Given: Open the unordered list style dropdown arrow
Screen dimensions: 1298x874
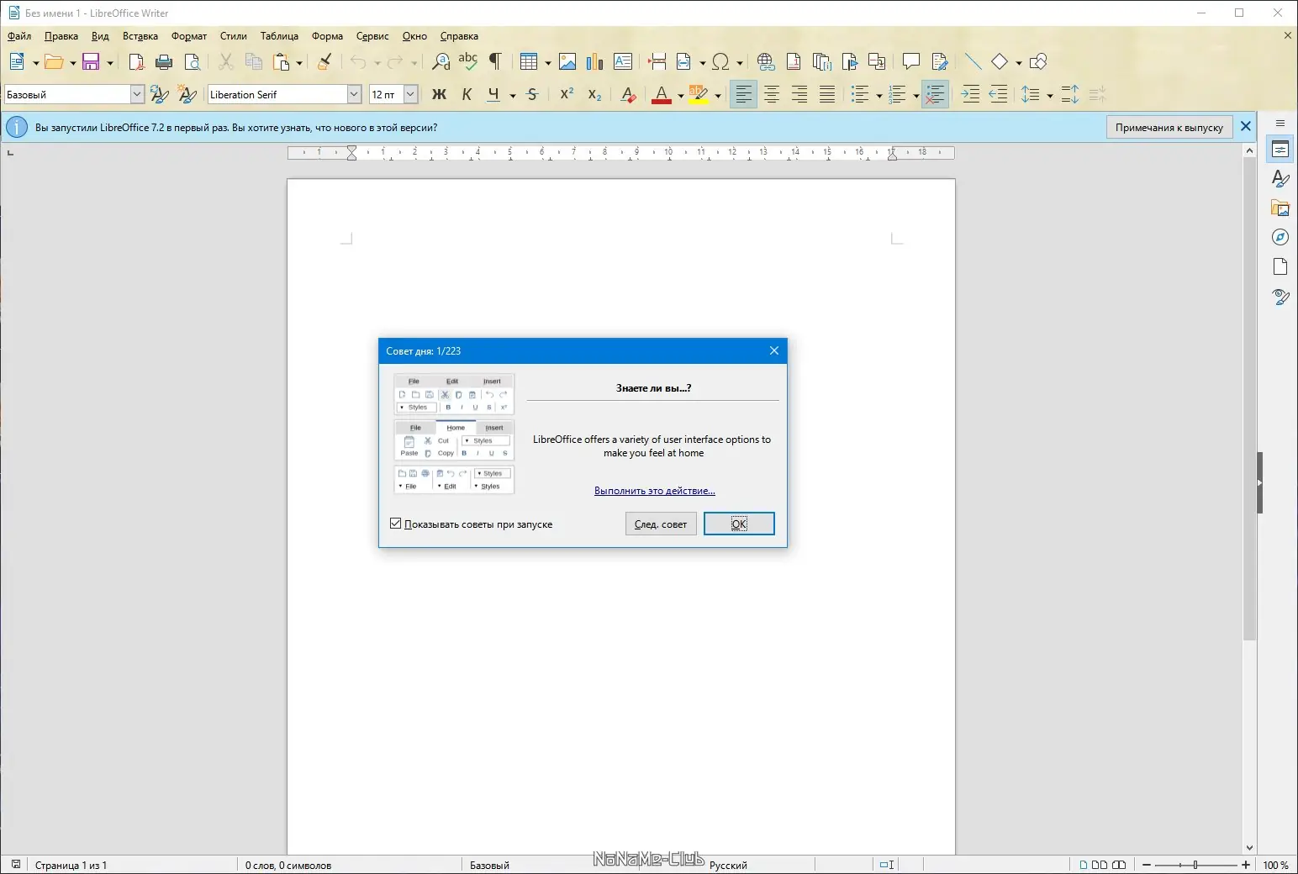Looking at the screenshot, I should tap(879, 96).
